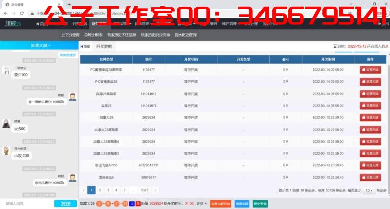This screenshot has height=209, width=390.
Task: Click period number 1138177 in first row
Action: [x=148, y=70]
